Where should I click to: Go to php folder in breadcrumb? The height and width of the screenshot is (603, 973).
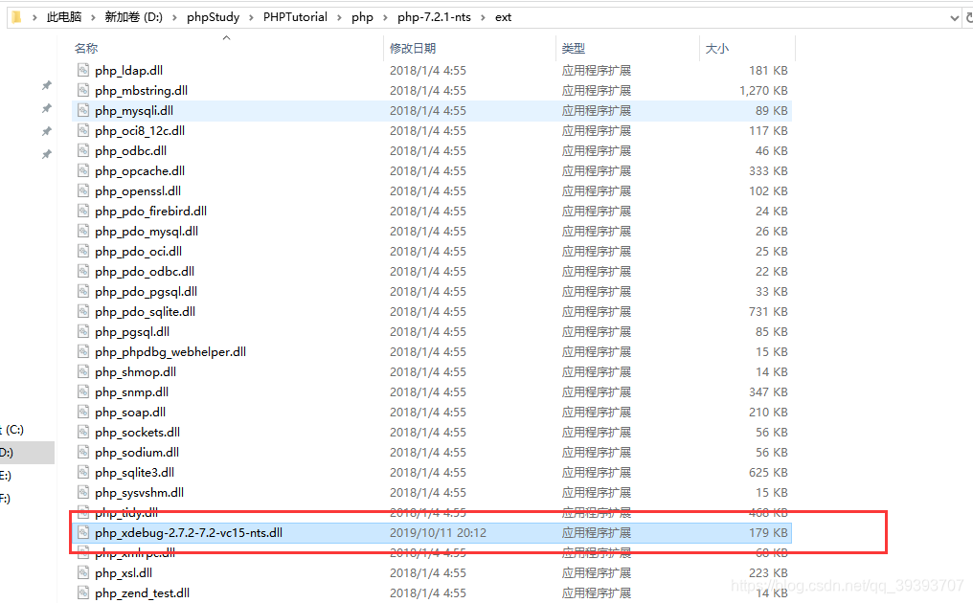click(x=362, y=17)
